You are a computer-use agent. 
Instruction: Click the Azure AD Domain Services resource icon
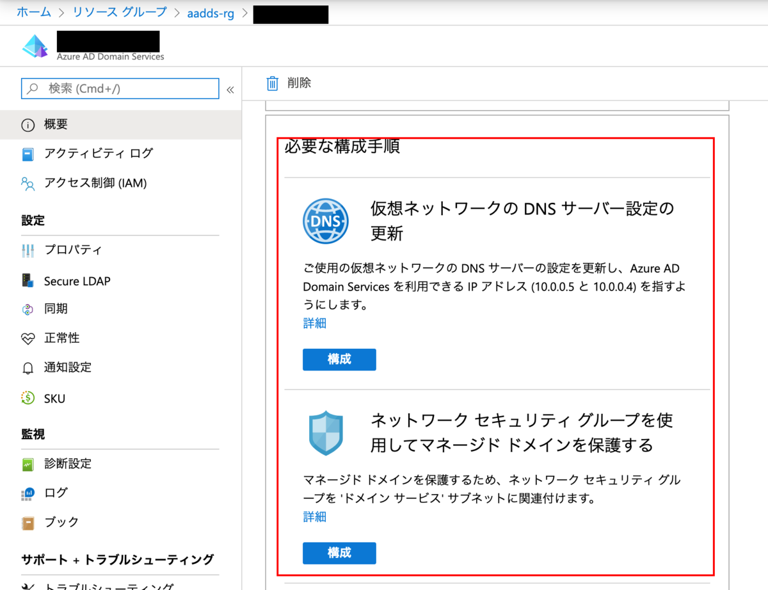click(35, 47)
